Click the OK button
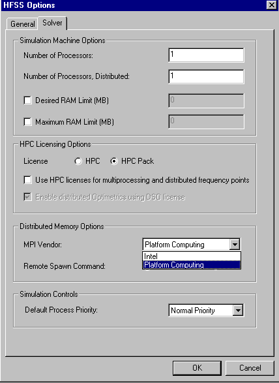279x383 pixels. pos(197,368)
